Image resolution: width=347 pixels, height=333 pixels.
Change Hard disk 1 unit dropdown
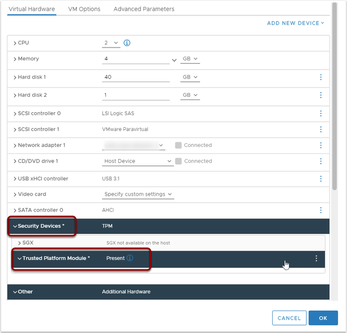(x=190, y=77)
